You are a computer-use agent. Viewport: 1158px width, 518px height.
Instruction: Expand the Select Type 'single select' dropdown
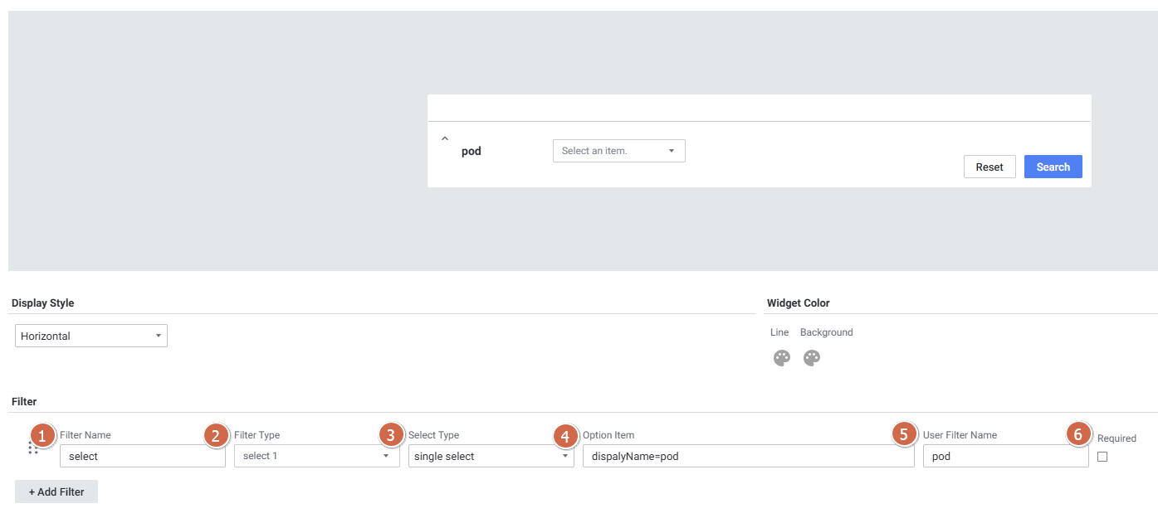[491, 456]
